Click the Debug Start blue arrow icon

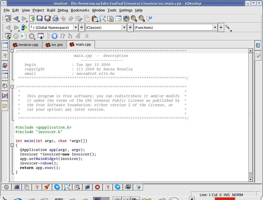54,36
